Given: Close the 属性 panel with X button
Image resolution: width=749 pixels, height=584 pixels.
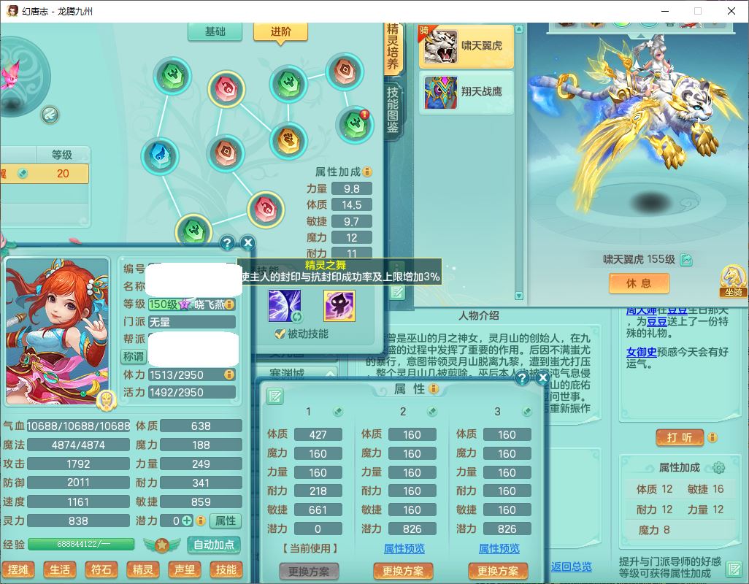Looking at the screenshot, I should click(x=542, y=378).
